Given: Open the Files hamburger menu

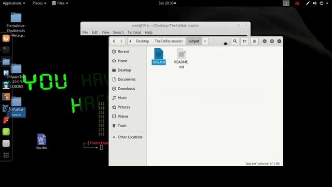Looking at the screenshot, I should pyautogui.click(x=254, y=41).
